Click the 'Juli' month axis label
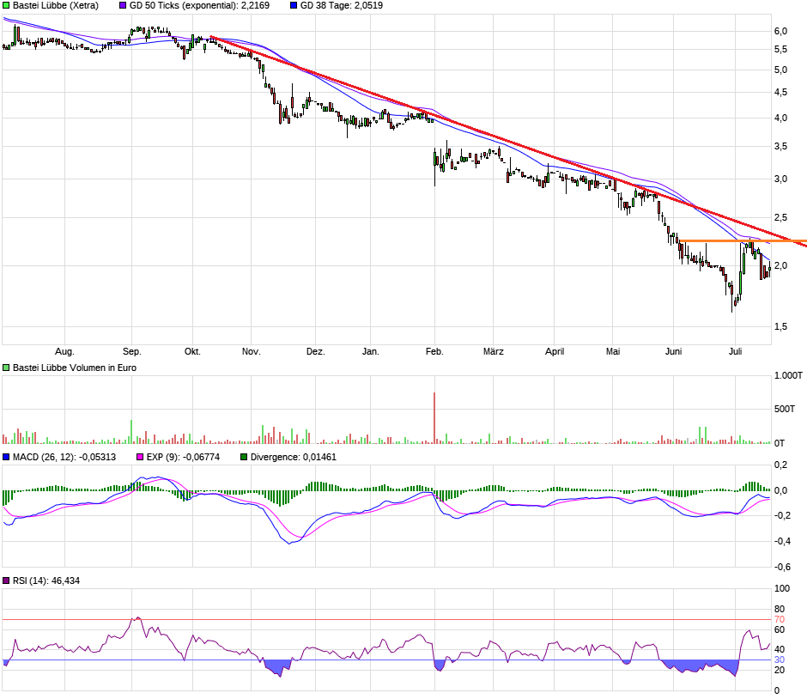Viewport: 807px width, 699px height. (736, 351)
